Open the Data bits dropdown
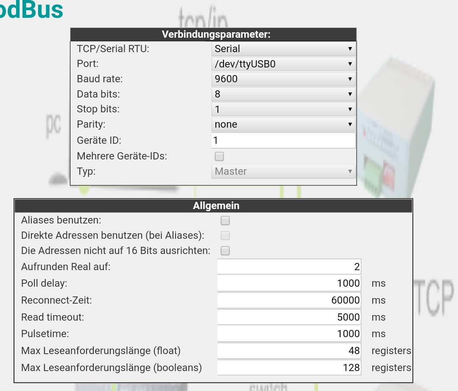The width and height of the screenshot is (458, 391). pos(283,94)
